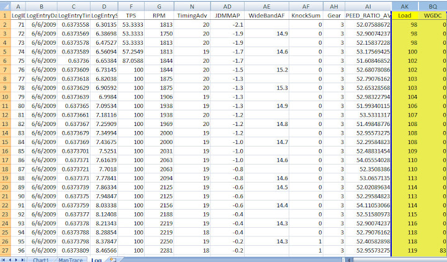Select column B header
This screenshot has width=447, height=262.
click(x=42, y=6)
